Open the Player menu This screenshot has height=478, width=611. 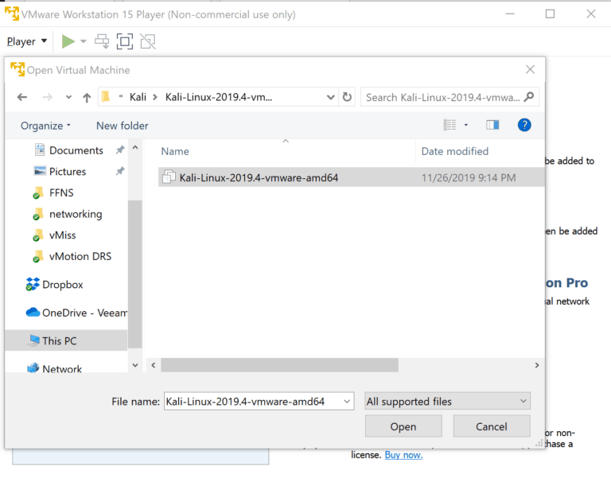tap(27, 41)
